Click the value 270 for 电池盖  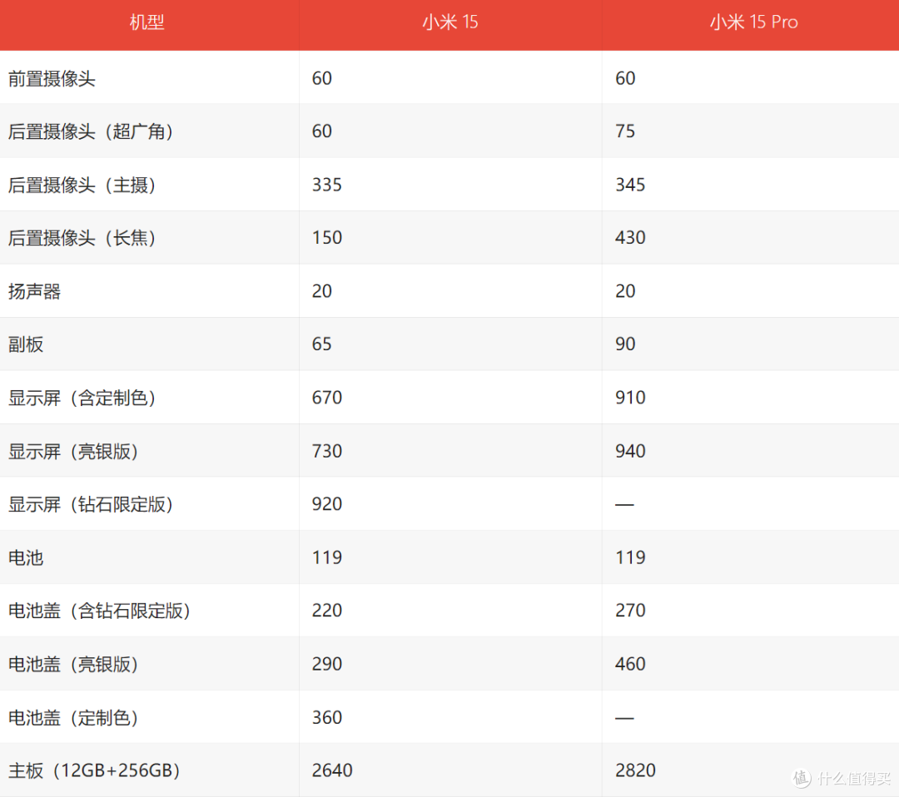630,611
